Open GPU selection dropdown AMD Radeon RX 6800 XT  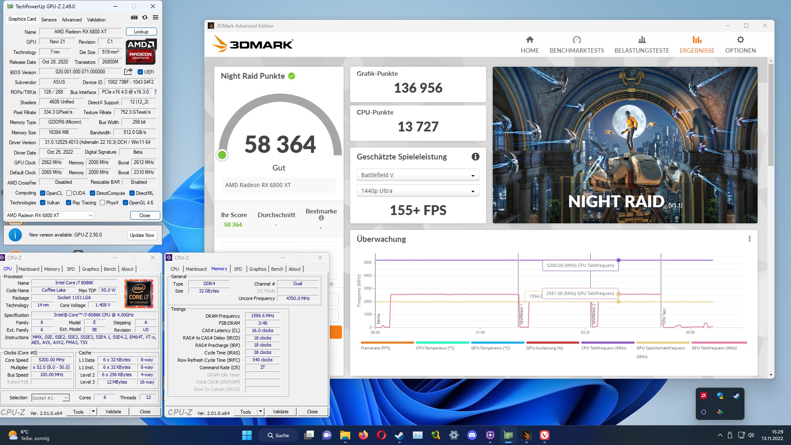point(50,215)
